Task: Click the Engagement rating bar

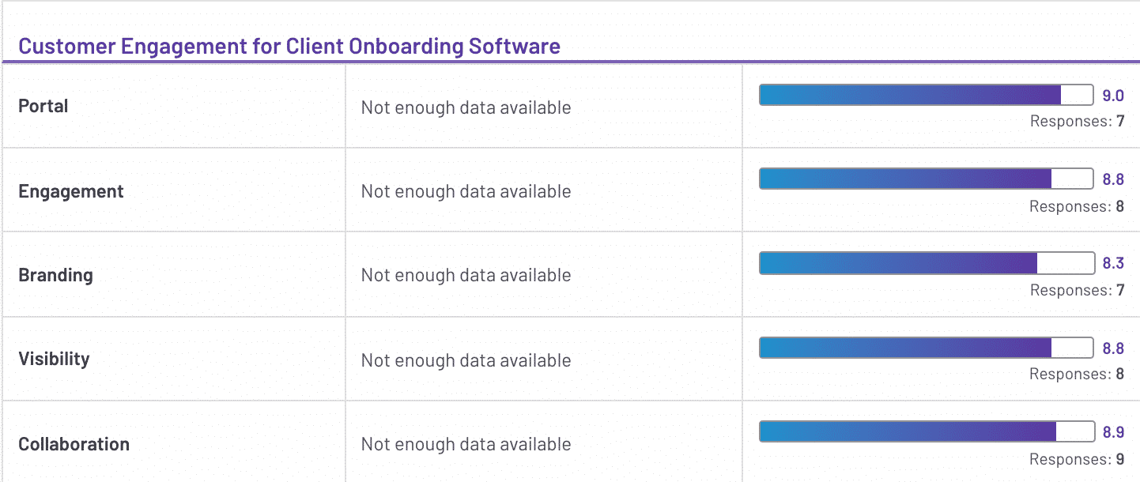Action: [x=927, y=179]
